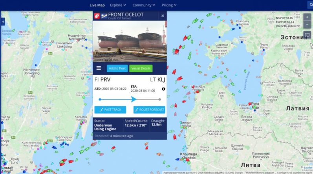
Task: Go to the Live Map tab
Action: (x=97, y=5)
